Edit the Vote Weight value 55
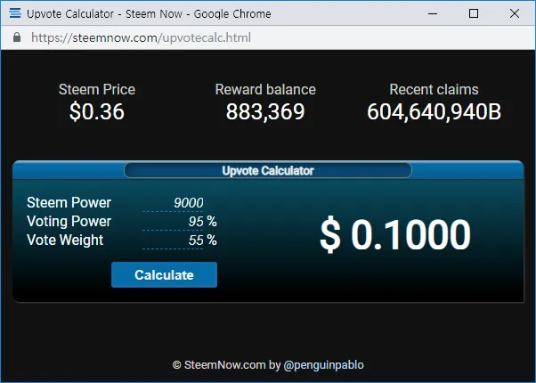Viewport: 536px width, 383px height. [x=173, y=240]
